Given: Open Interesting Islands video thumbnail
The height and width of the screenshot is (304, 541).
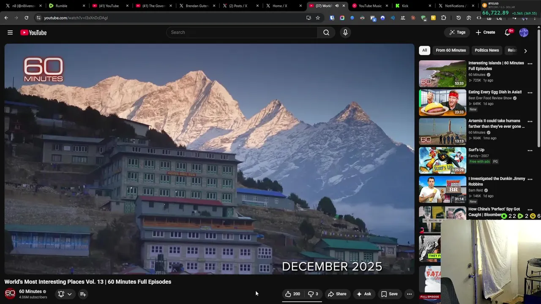Looking at the screenshot, I should (443, 73).
